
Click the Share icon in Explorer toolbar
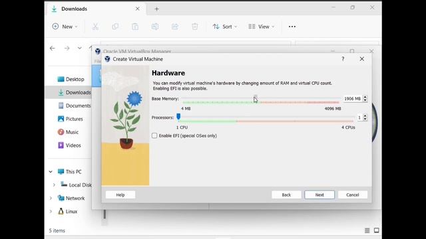tap(174, 27)
